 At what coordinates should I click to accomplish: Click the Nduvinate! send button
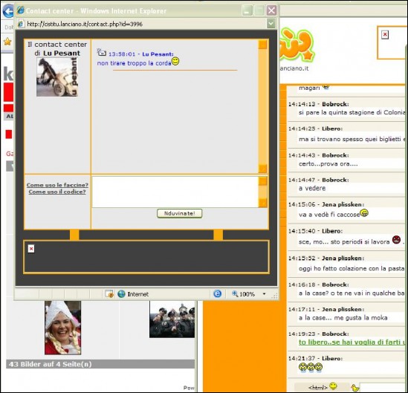click(x=180, y=213)
